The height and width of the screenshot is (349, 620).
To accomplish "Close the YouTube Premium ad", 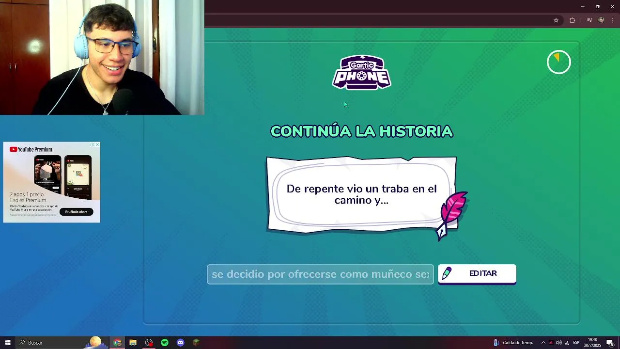I will (97, 144).
